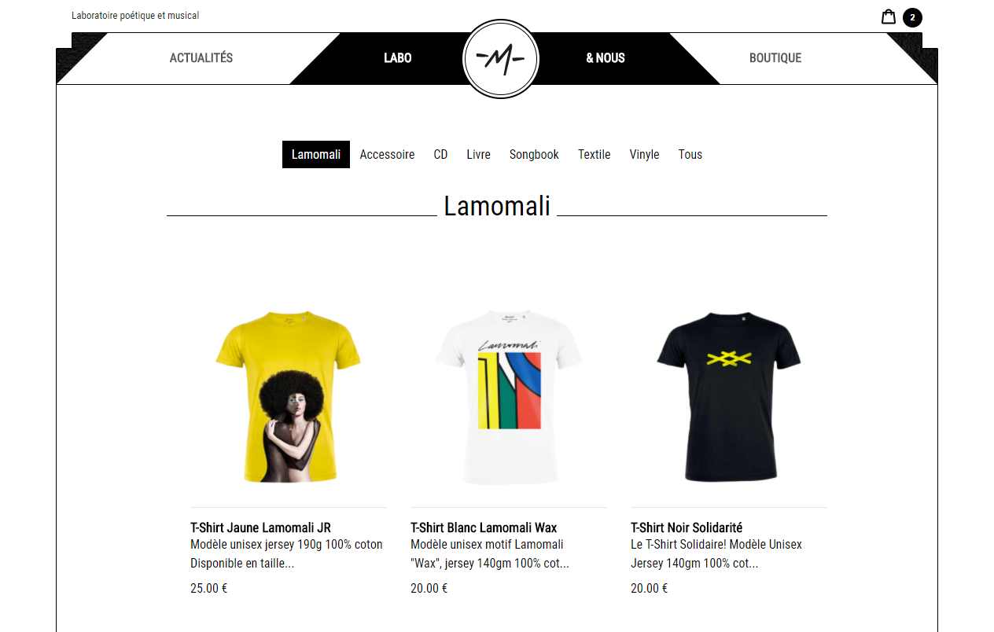Click the round M logo
This screenshot has width=994, height=632.
tap(501, 59)
